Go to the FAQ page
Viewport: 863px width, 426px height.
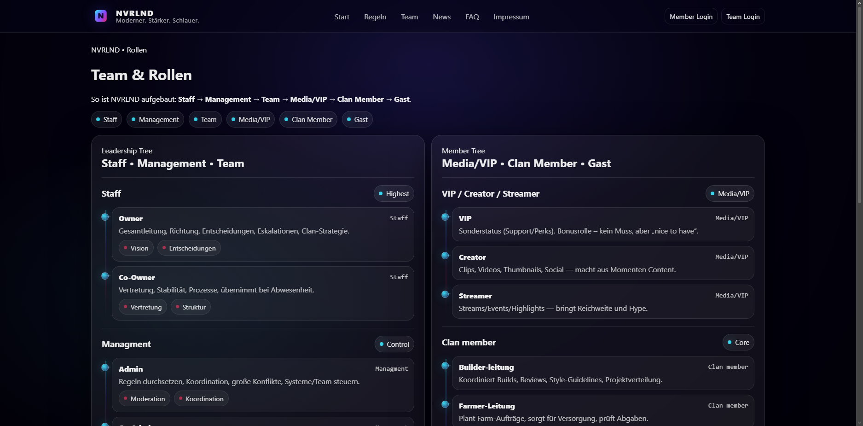472,17
